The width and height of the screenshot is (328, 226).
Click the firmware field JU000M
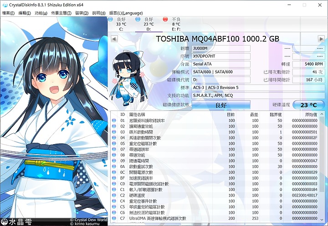pyautogui.click(x=221, y=49)
